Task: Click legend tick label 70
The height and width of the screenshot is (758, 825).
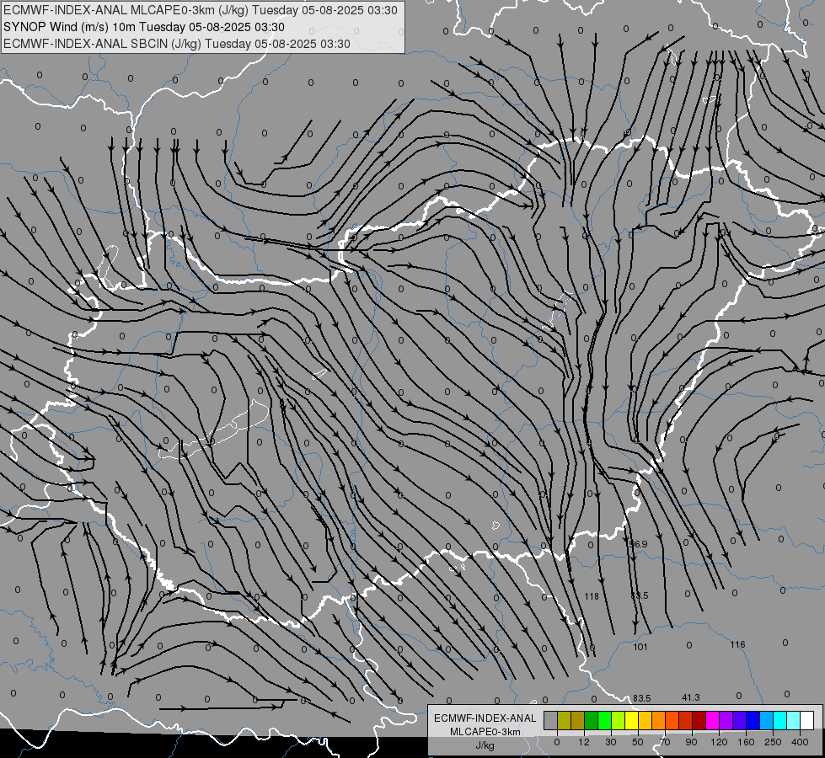Action: [665, 742]
